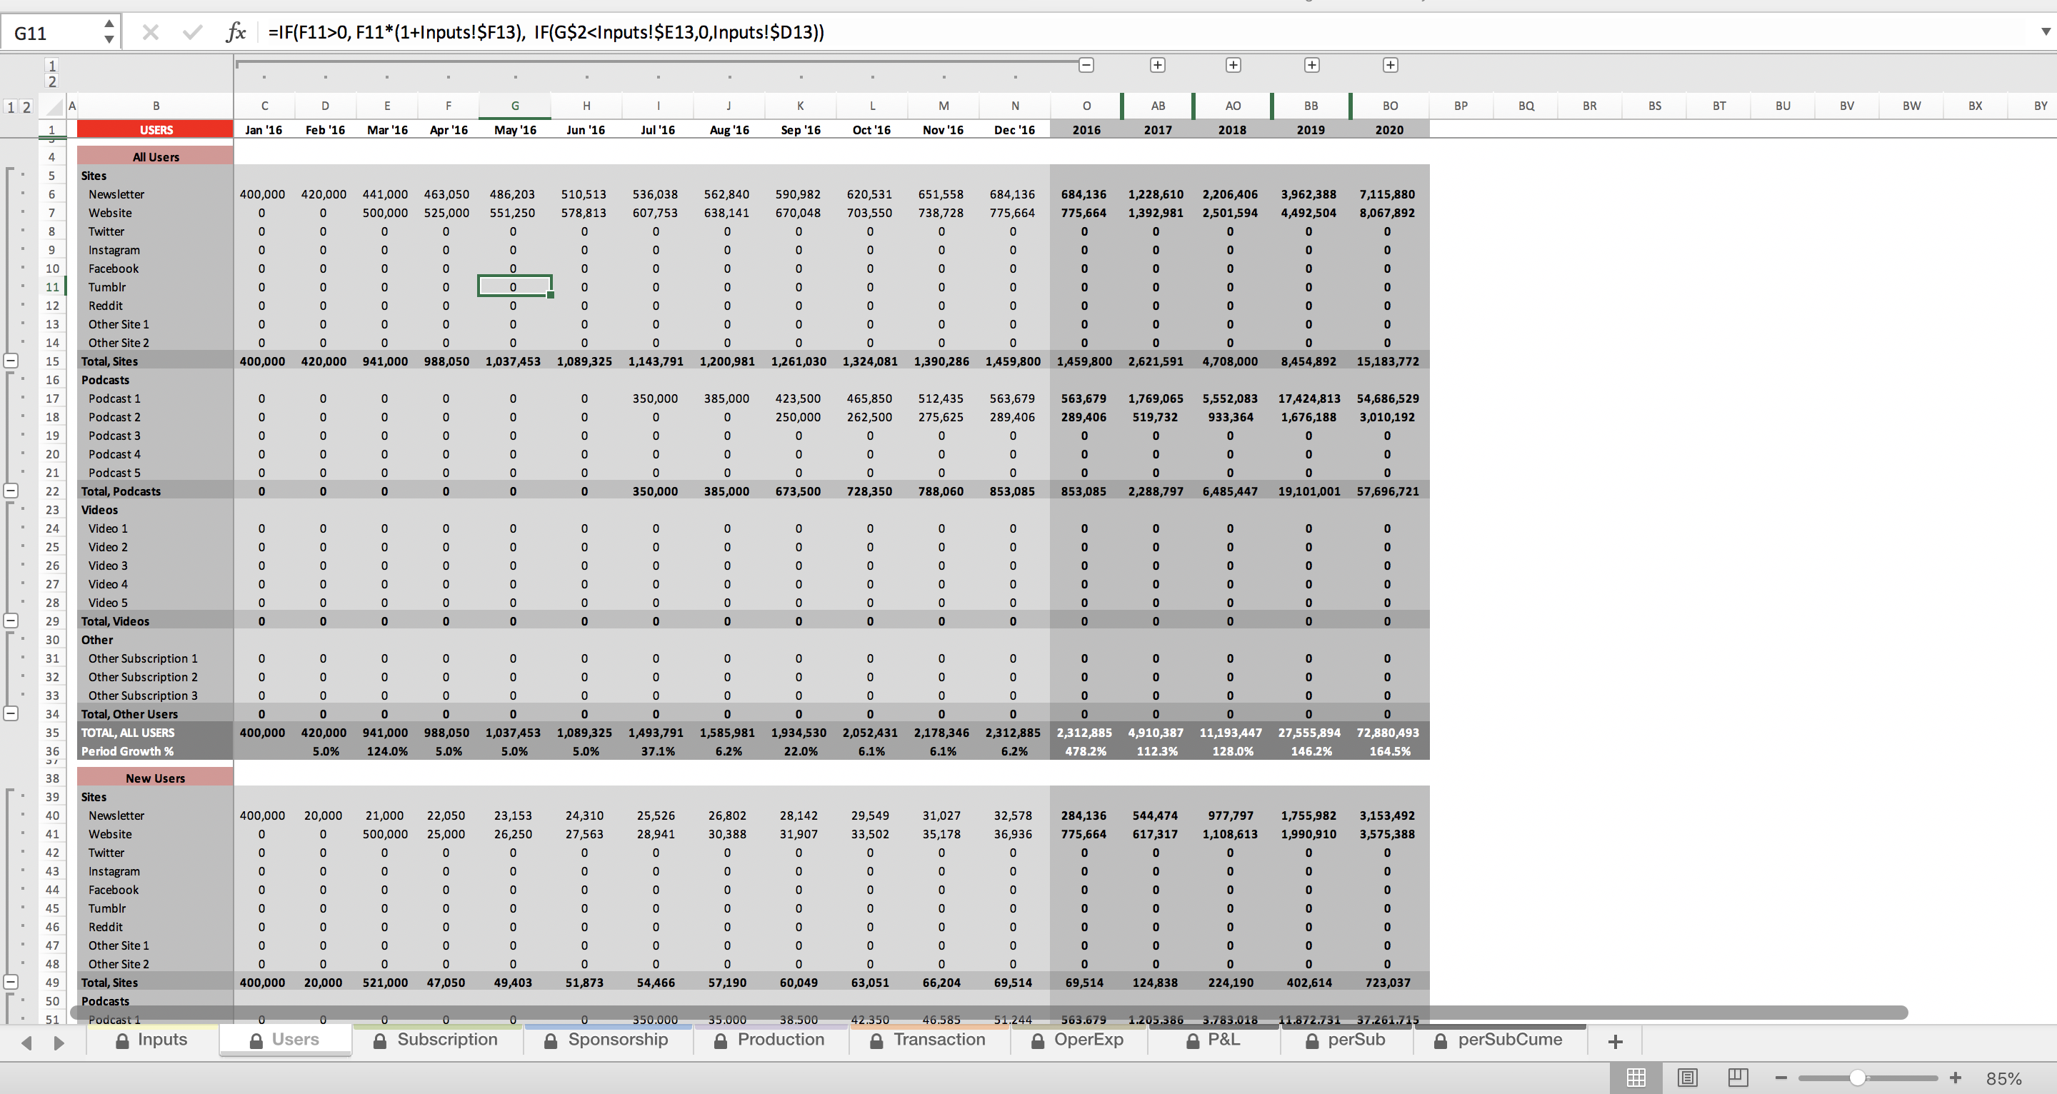Expand the formula bar dropdown arrow
Viewport: 2057px width, 1094px height.
(x=2045, y=32)
